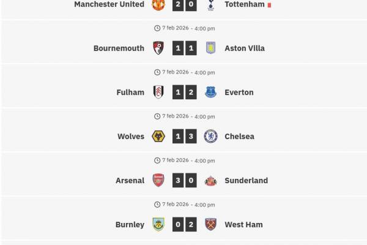Click the West Ham crest

210,225
